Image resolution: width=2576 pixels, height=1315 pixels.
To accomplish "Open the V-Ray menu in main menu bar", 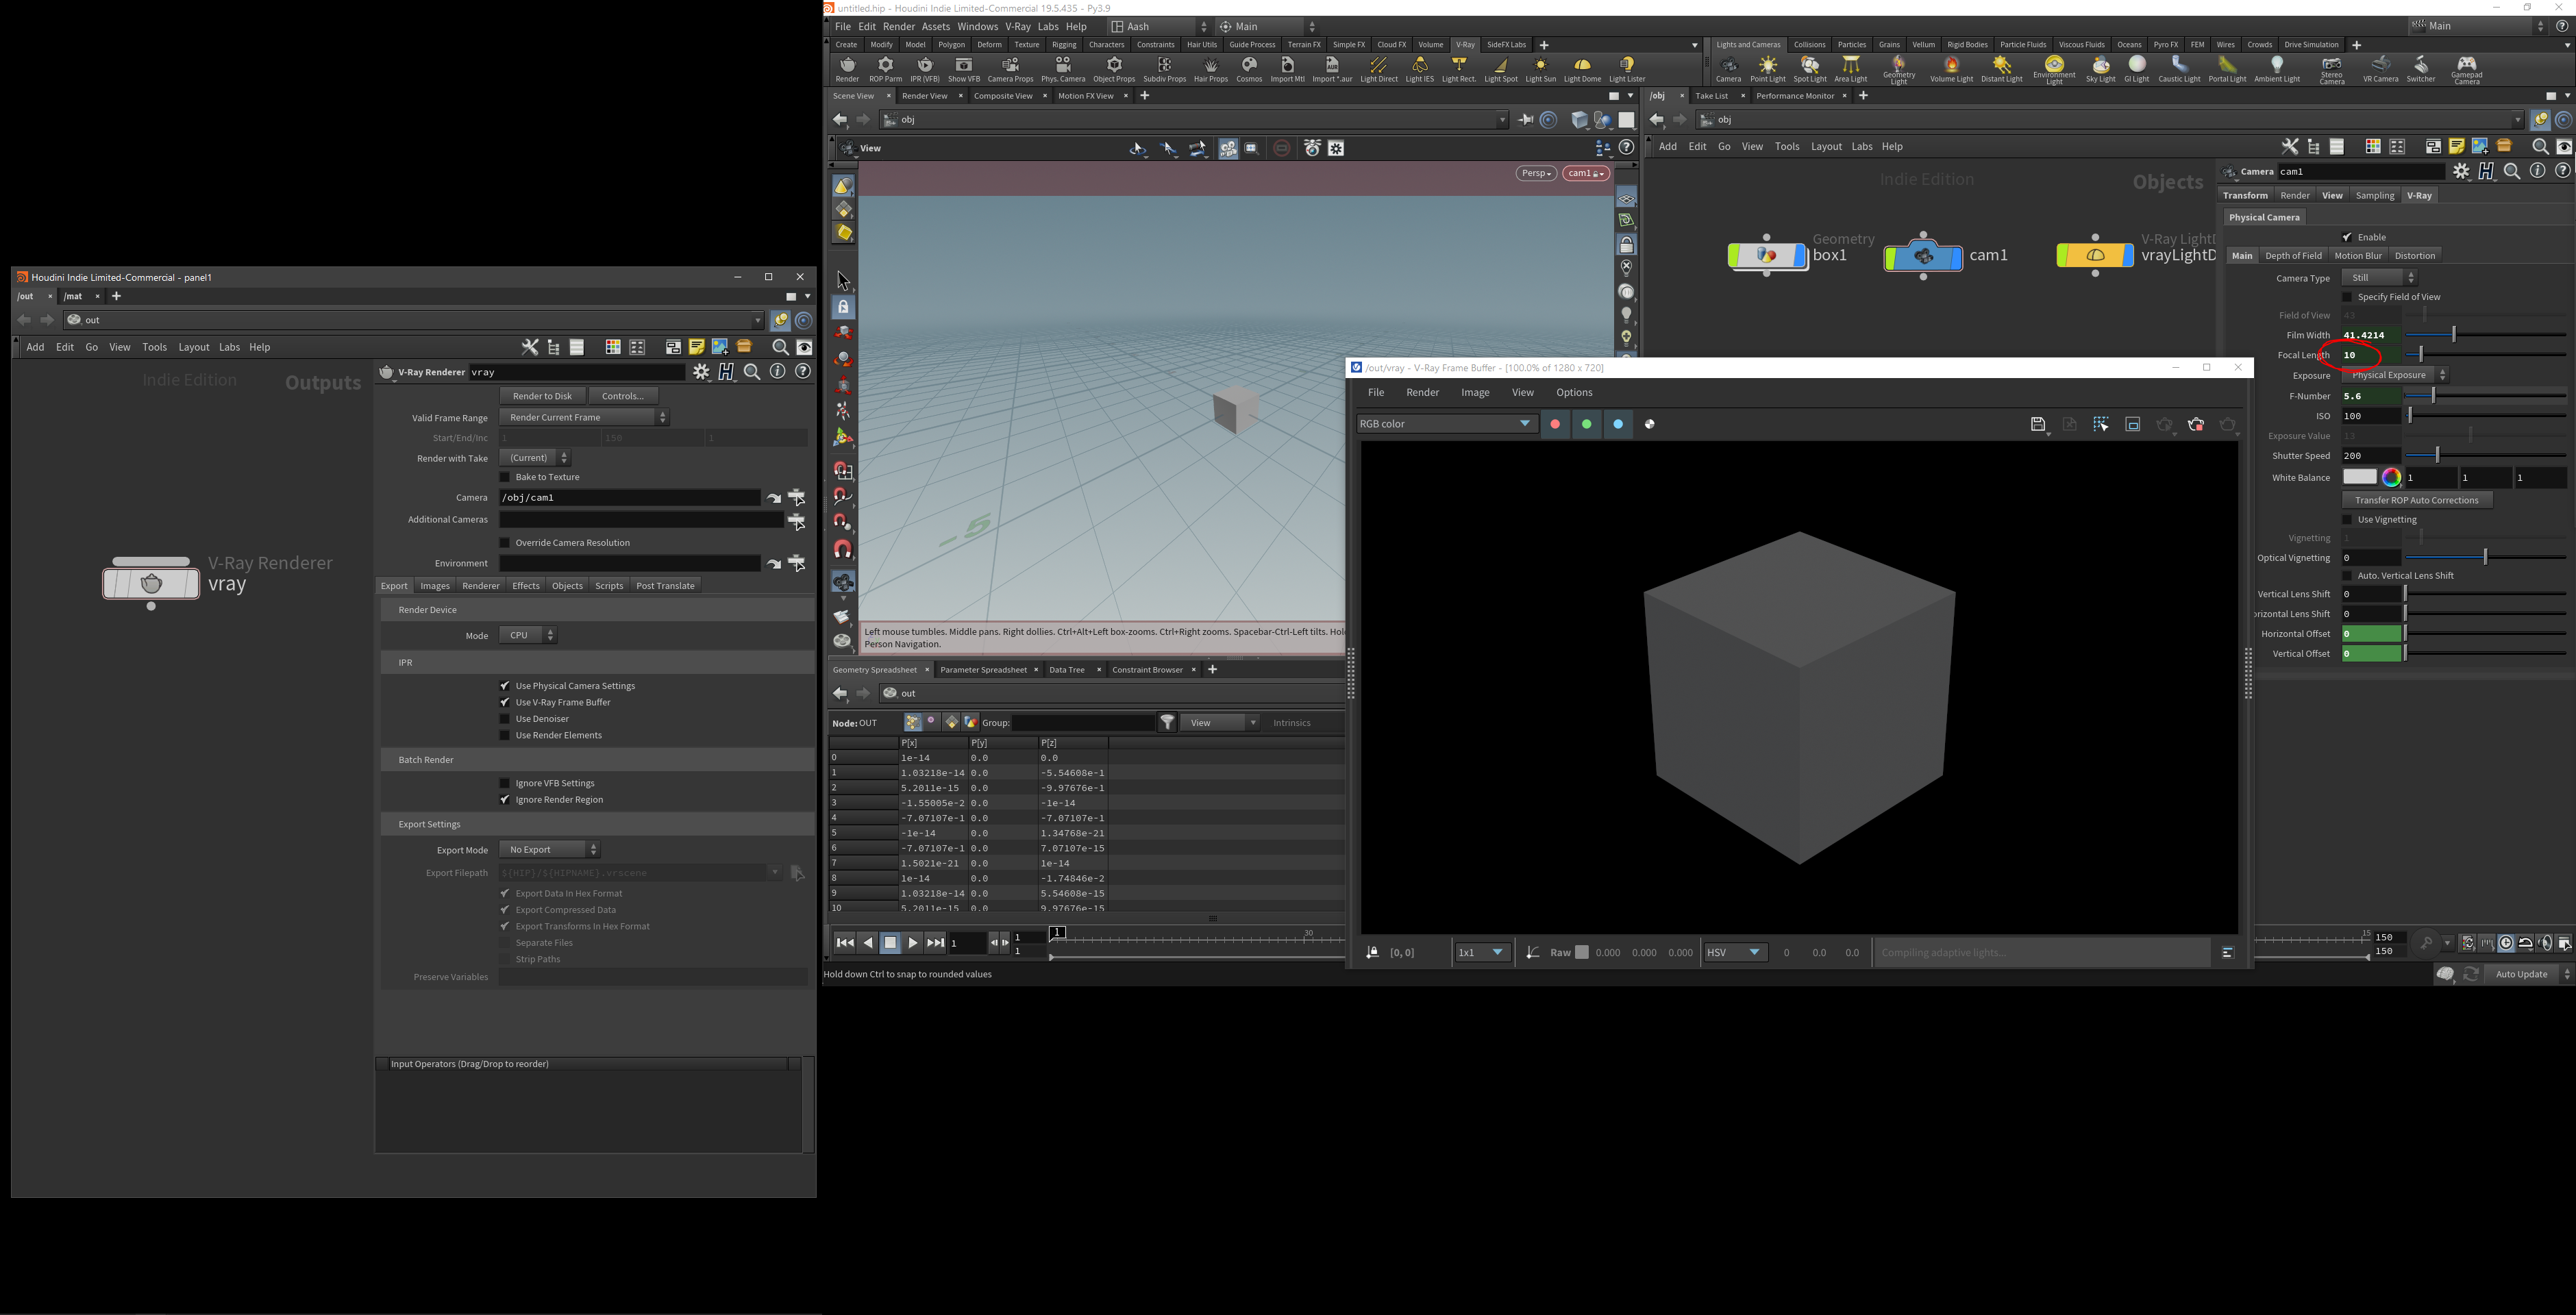I will coord(1018,27).
